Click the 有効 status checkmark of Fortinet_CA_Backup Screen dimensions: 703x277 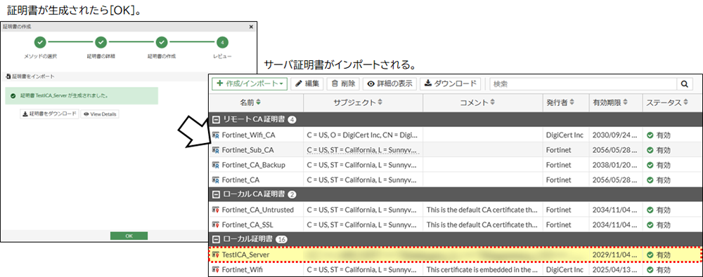650,165
